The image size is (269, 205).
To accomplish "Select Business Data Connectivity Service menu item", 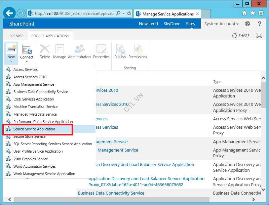I will point(50,92).
